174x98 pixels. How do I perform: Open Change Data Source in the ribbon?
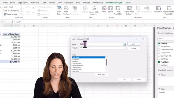pos(94,10)
